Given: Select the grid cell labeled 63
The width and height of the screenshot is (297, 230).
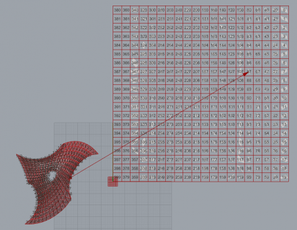Looking at the screenshot, I should coord(258,37).
